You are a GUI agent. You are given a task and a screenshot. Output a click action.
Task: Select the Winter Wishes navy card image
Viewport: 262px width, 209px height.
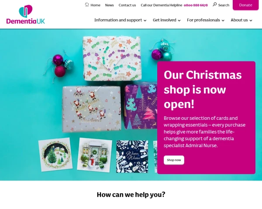click(x=132, y=156)
